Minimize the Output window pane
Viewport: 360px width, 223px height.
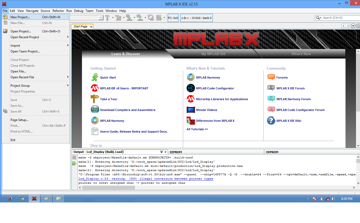pyautogui.click(x=162, y=152)
